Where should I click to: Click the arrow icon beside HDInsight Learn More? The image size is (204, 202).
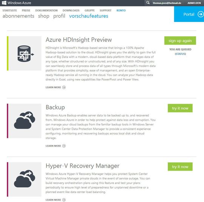pyautogui.click(x=64, y=88)
